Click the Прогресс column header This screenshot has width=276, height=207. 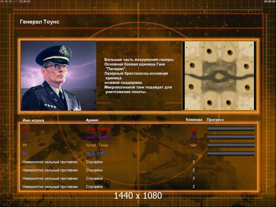pyautogui.click(x=215, y=120)
